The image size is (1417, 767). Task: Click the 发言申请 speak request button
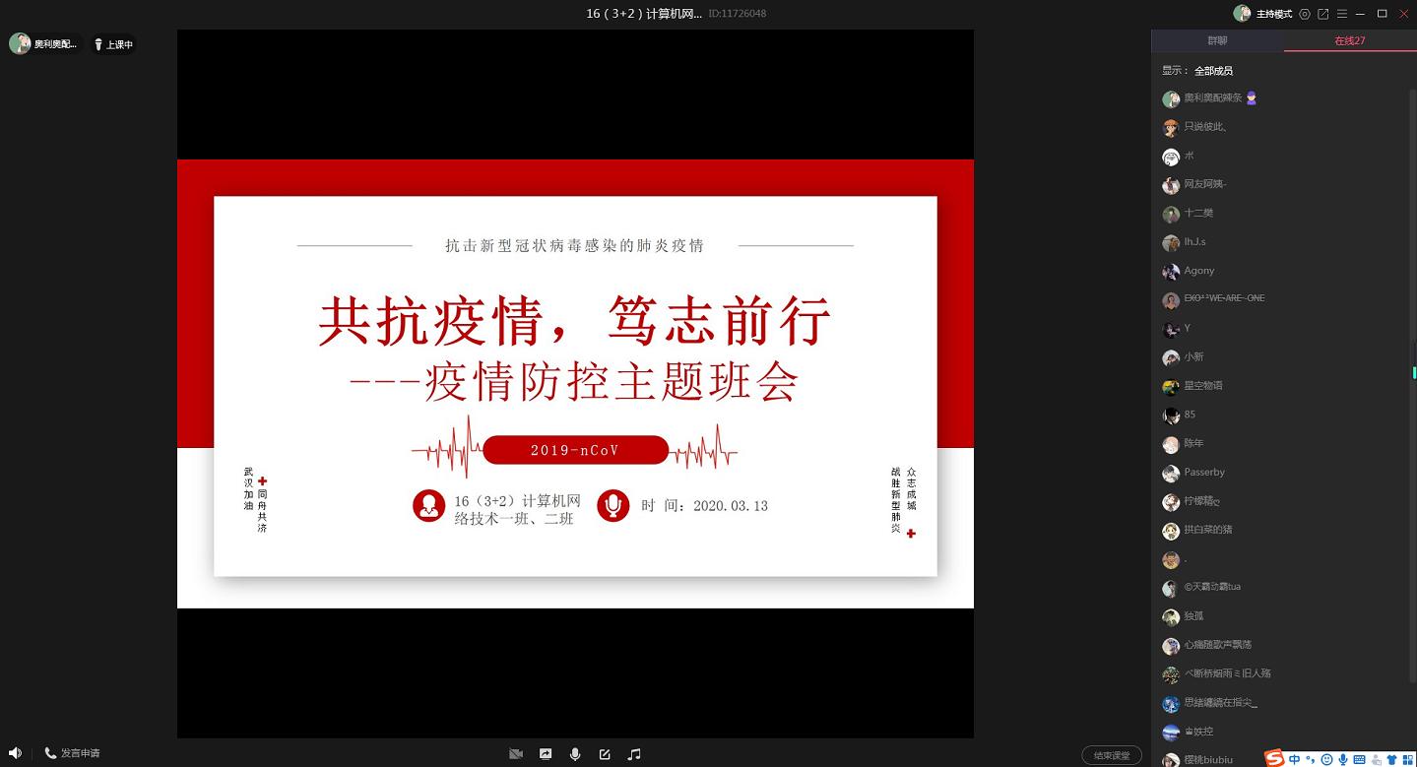point(72,753)
